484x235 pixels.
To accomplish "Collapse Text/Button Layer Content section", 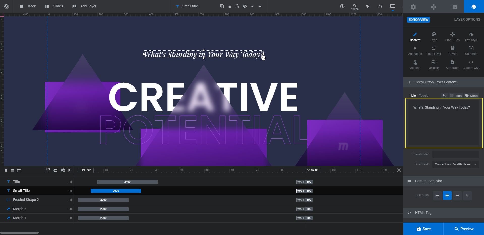I will click(x=444, y=82).
